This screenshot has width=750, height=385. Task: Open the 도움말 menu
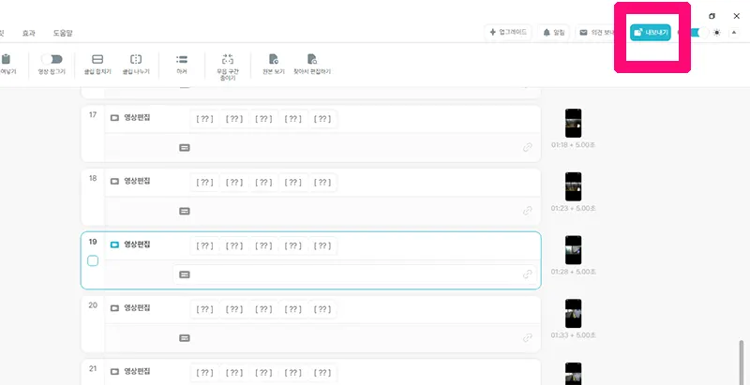point(63,33)
